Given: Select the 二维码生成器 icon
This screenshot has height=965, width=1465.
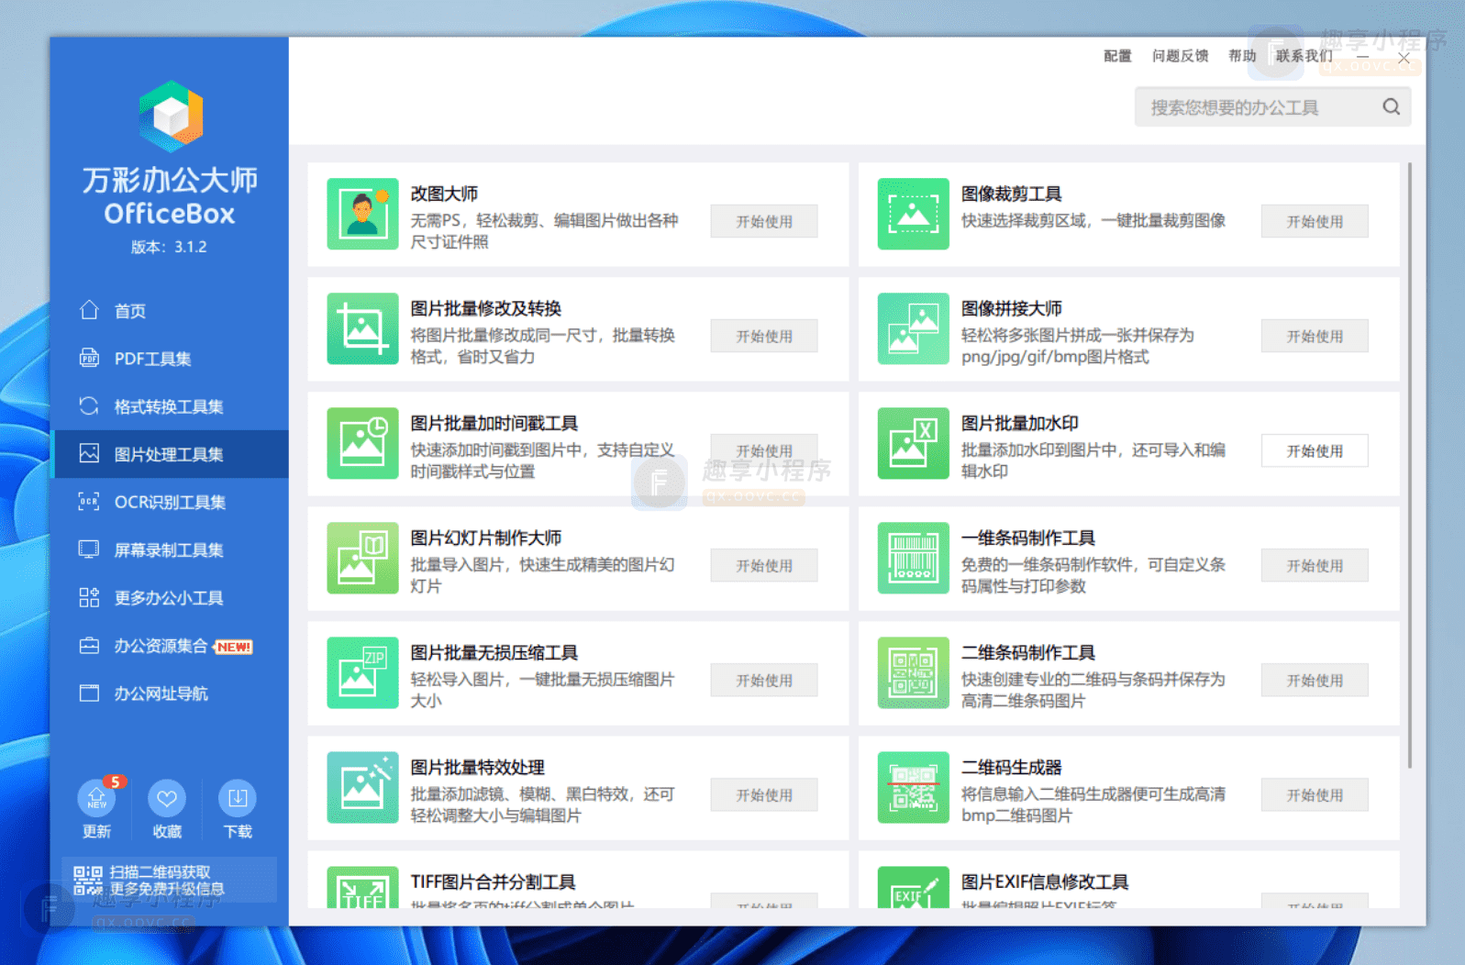Looking at the screenshot, I should [x=913, y=787].
